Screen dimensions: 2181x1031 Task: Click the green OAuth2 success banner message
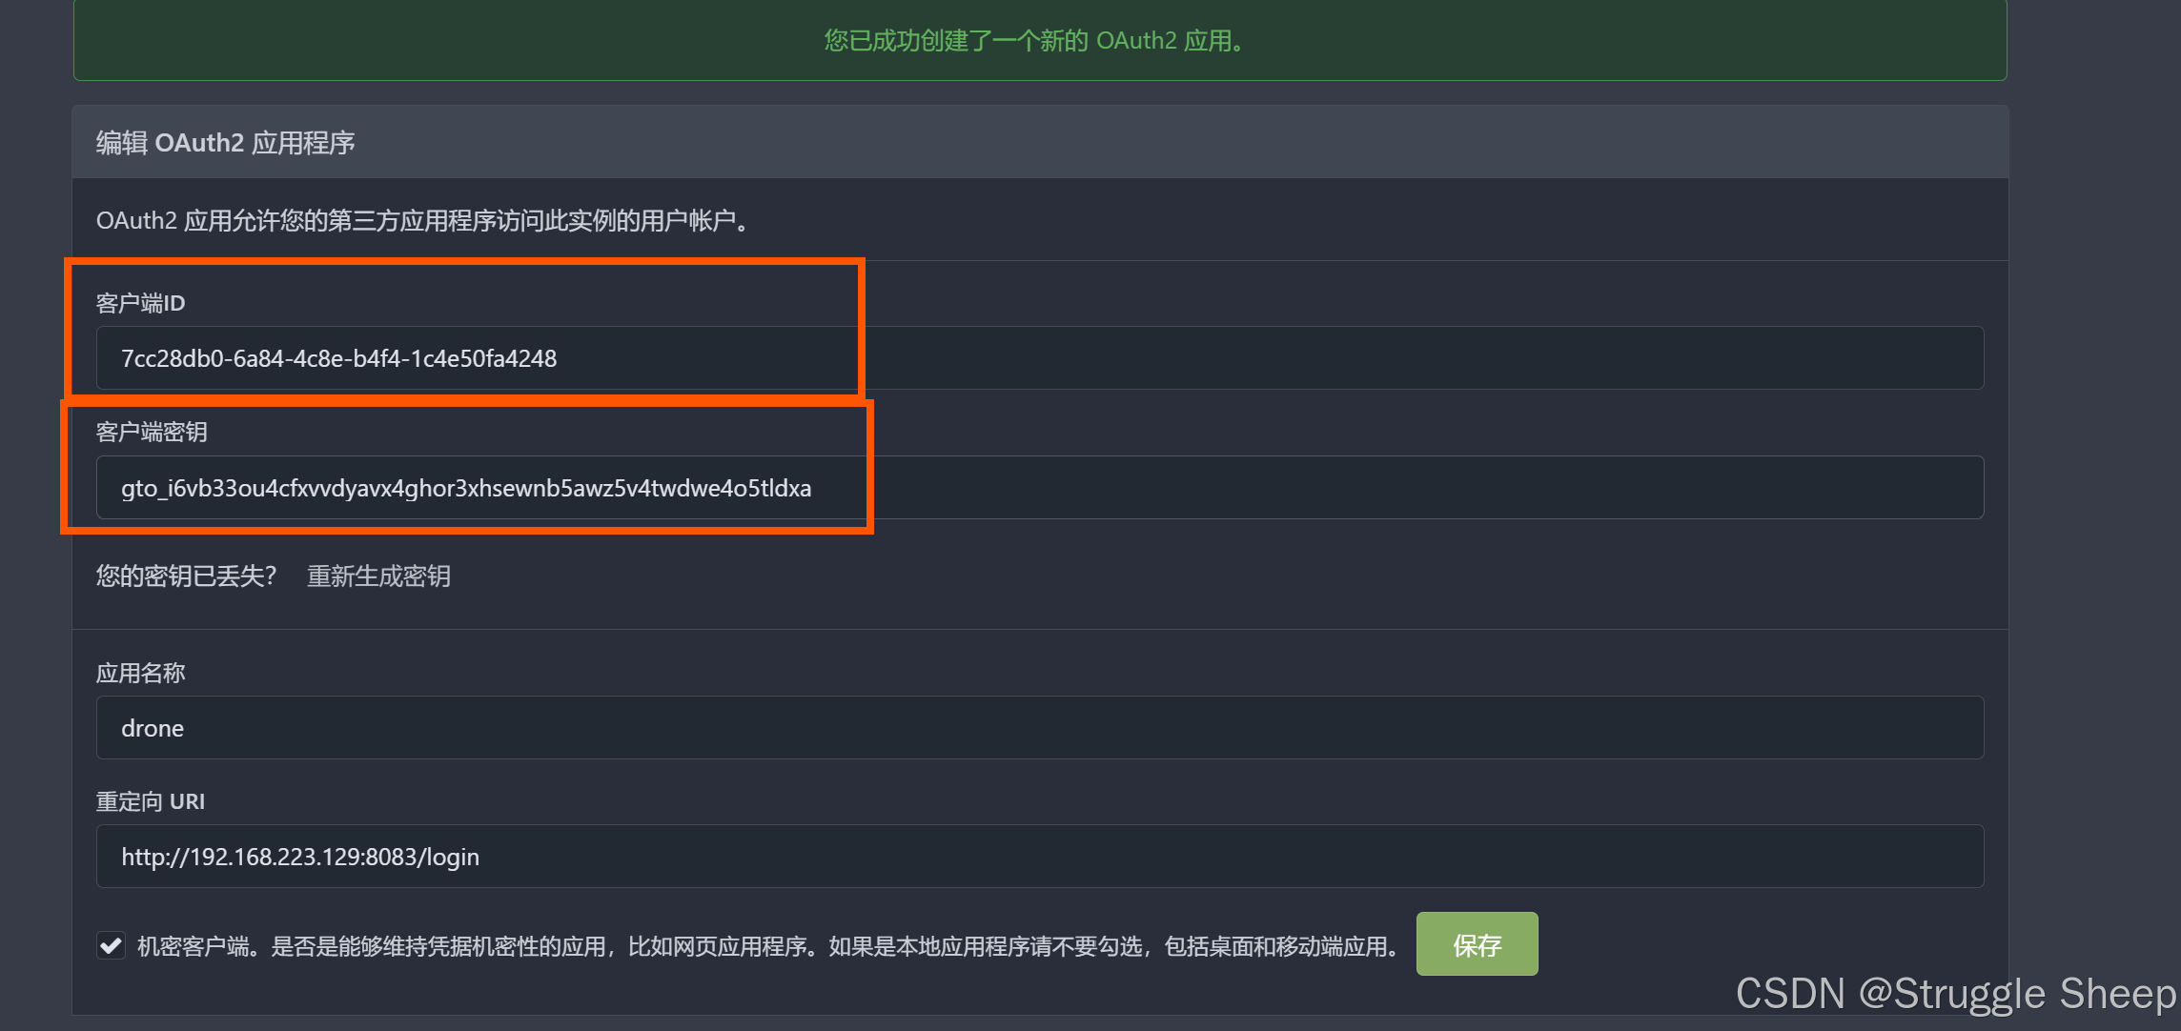[1037, 40]
